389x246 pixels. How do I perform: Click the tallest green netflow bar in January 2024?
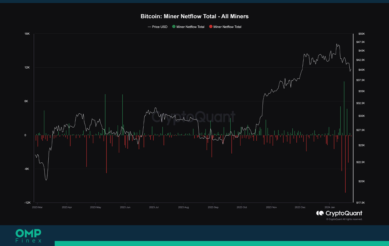point(344,108)
